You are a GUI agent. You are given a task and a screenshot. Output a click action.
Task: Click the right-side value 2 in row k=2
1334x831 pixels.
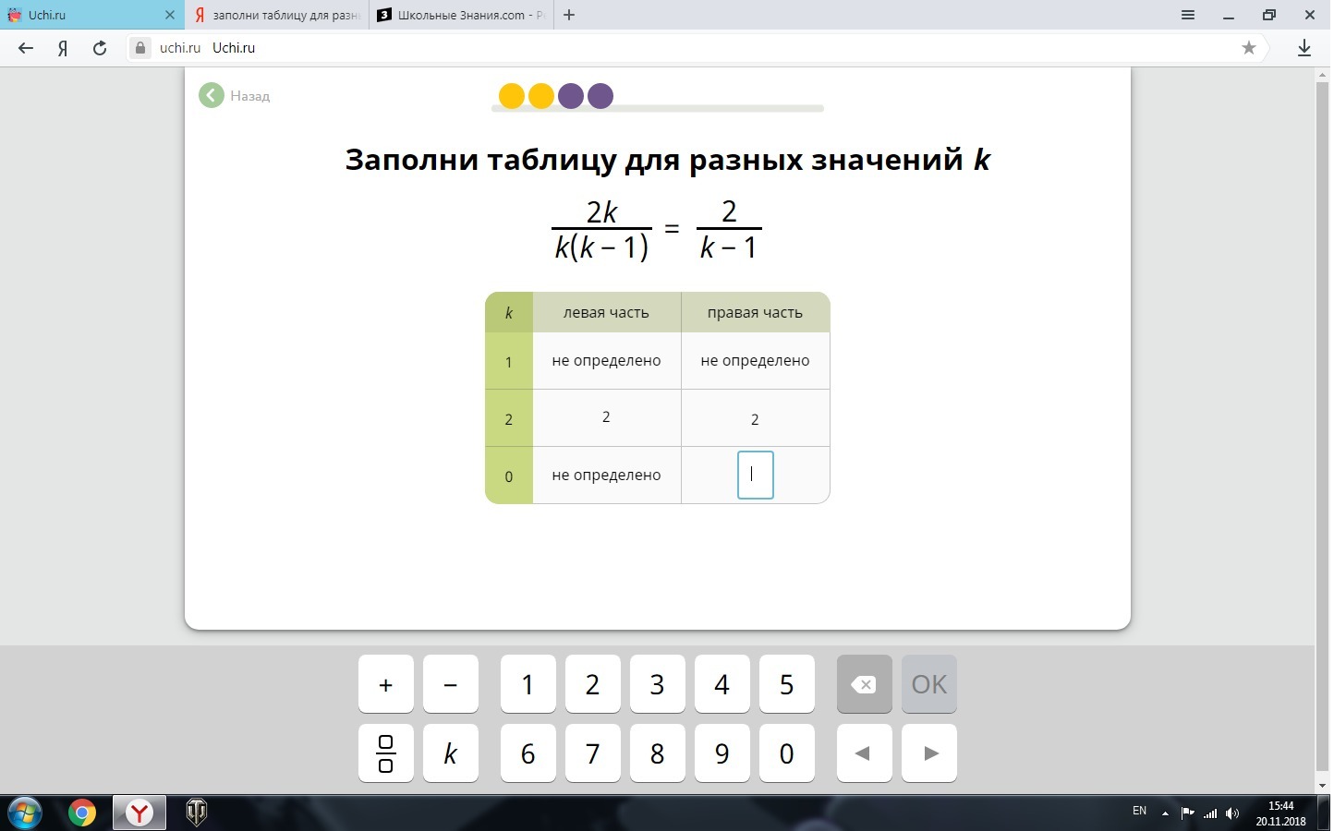pyautogui.click(x=755, y=419)
